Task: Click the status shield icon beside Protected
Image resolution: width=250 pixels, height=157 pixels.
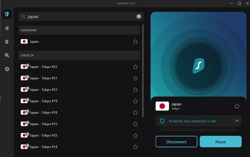Action: point(162,121)
